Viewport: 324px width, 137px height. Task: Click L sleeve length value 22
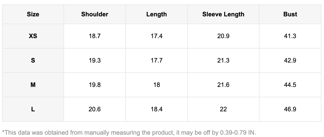[223, 109]
